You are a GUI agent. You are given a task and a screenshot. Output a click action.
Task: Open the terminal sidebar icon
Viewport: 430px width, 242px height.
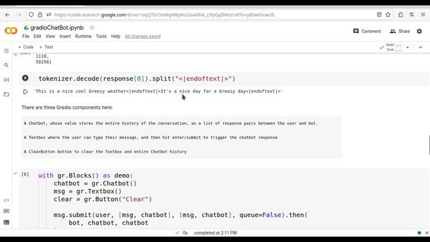(x=6, y=223)
